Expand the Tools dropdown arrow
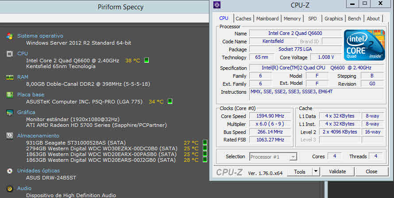Screen dimensions: 394x198 [316, 171]
